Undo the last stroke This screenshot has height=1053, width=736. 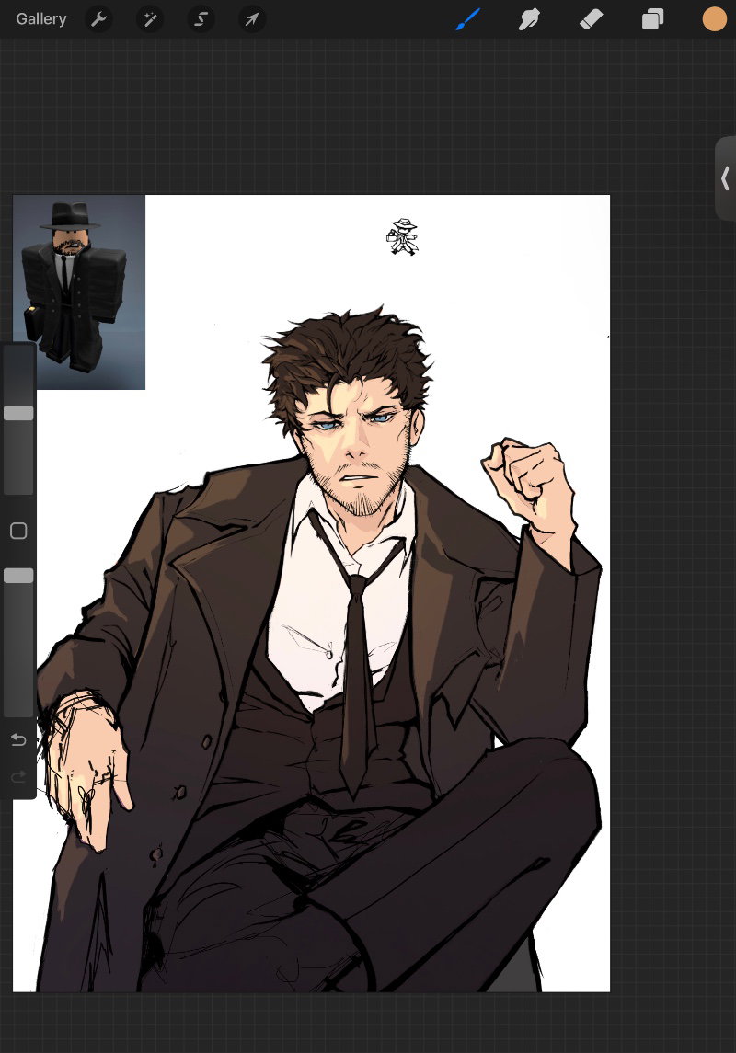point(18,740)
